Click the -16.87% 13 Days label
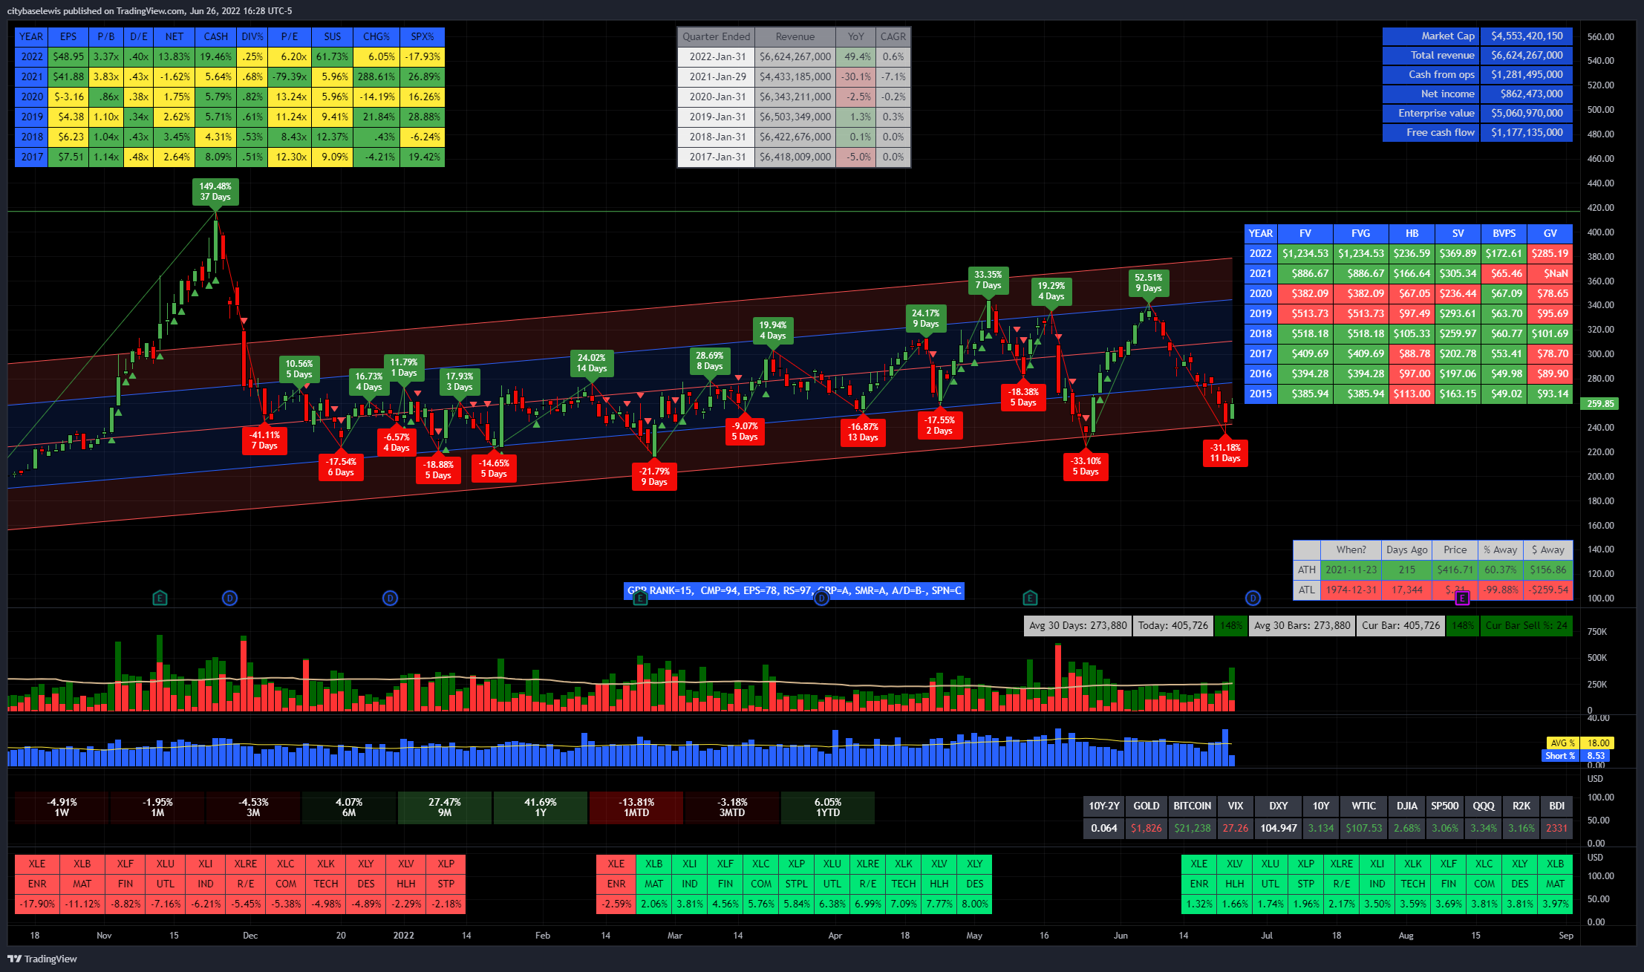This screenshot has height=972, width=1644. (863, 432)
